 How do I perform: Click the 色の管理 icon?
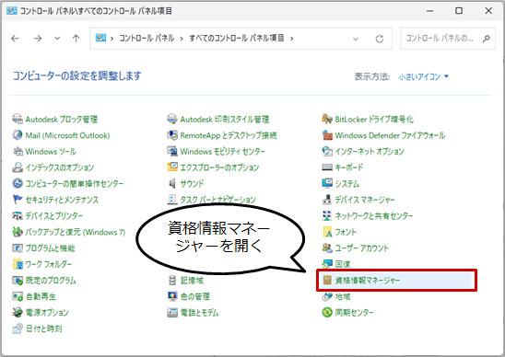(172, 296)
